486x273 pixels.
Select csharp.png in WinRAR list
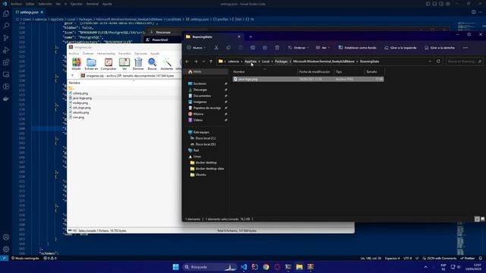point(80,93)
